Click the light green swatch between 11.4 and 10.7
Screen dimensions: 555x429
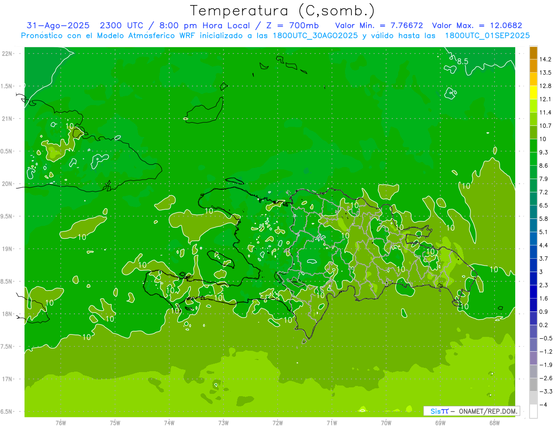point(533,119)
